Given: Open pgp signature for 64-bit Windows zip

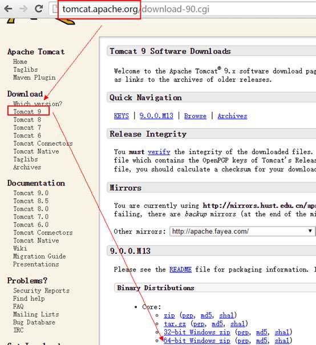Looking at the screenshot, I should [243, 341].
